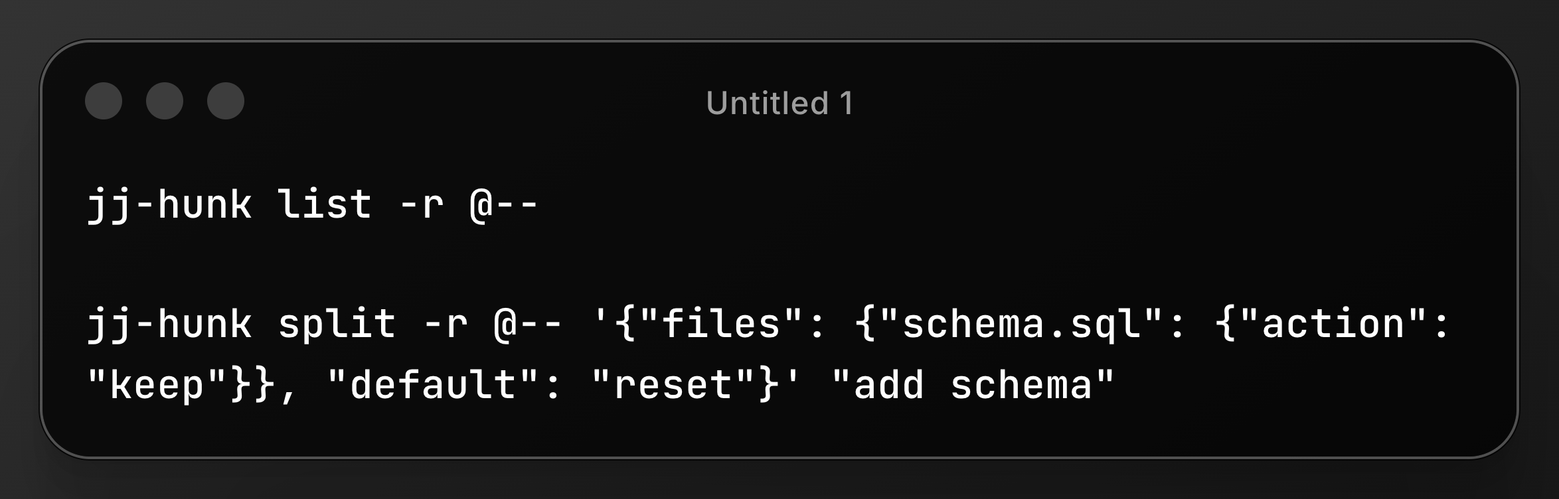1559x499 pixels.
Task: Click "@--" at end of first command
Action: click(x=503, y=204)
